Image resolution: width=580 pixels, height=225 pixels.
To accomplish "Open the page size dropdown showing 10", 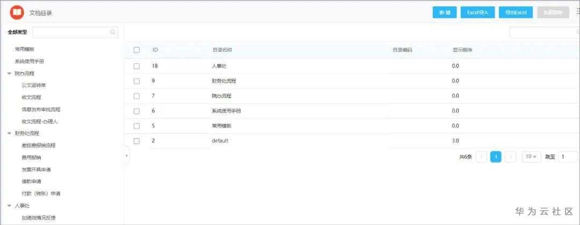I will [x=531, y=157].
